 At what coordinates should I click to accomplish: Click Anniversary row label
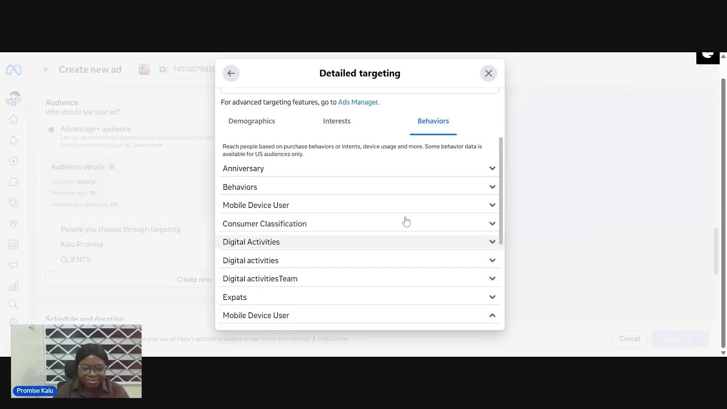click(x=243, y=169)
